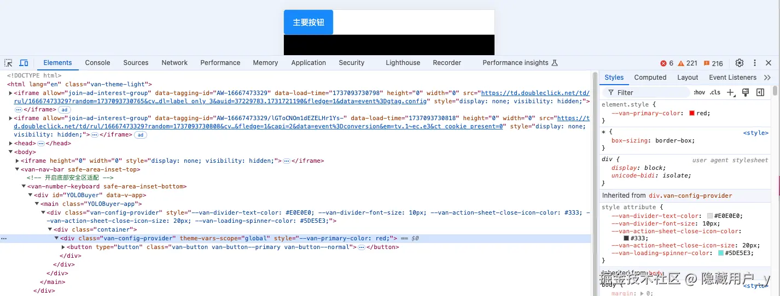This screenshot has width=780, height=296.
Task: Click the ellipsis badge inside the head element
Action: click(40, 144)
